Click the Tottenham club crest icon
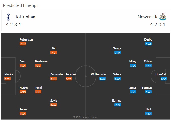 [8, 17]
